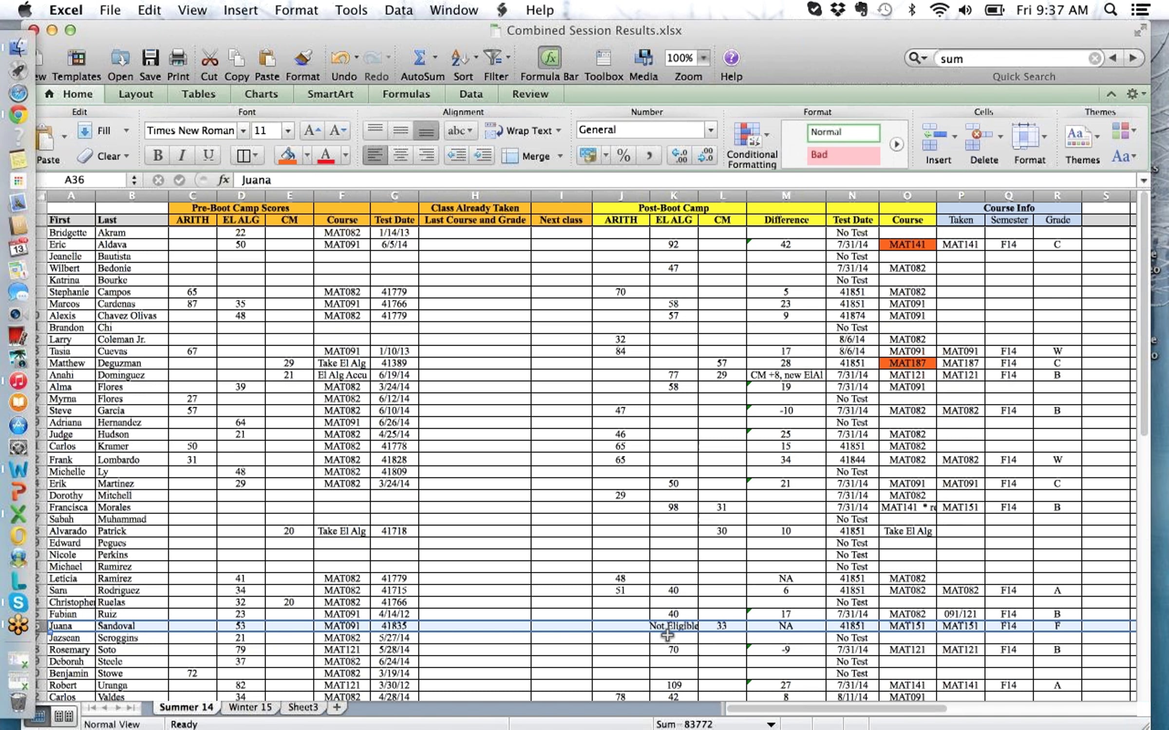
Task: Click the AutoSum icon in the toolbar
Action: point(419,58)
